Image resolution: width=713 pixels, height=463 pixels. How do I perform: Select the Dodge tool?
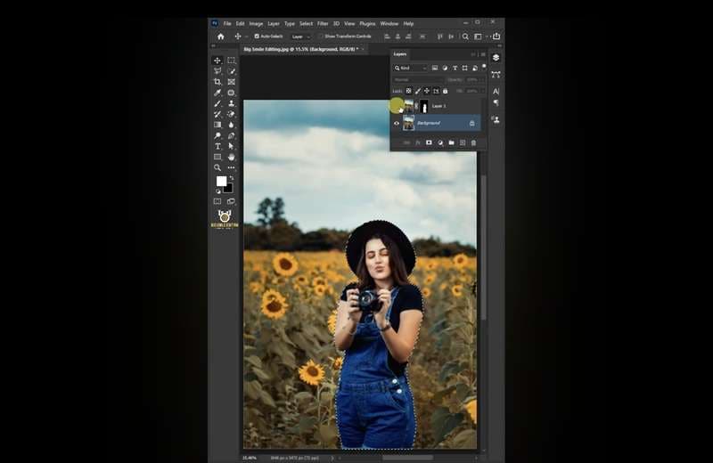(x=217, y=135)
